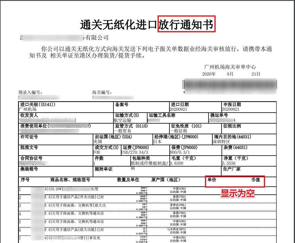Click the 包装种类 header

[x=141, y=158]
